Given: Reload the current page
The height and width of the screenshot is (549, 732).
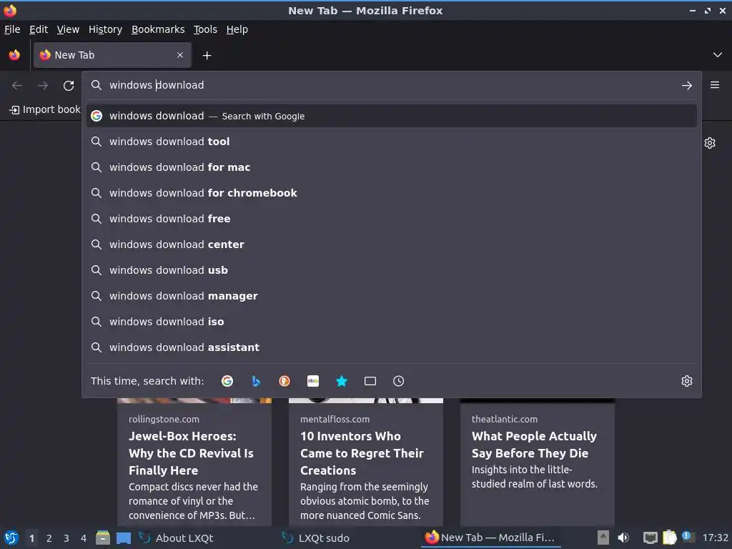Looking at the screenshot, I should 69,86.
